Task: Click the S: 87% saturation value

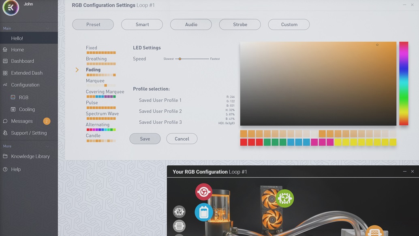Action: click(230, 114)
